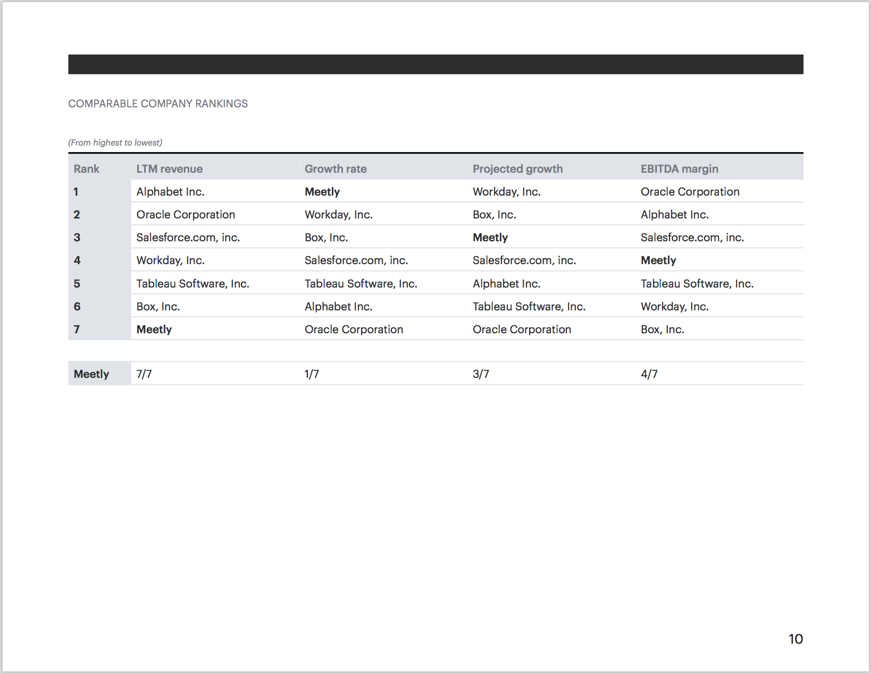Select Workday, Inc. in Growth rate column
This screenshot has width=871, height=674.
click(x=339, y=215)
